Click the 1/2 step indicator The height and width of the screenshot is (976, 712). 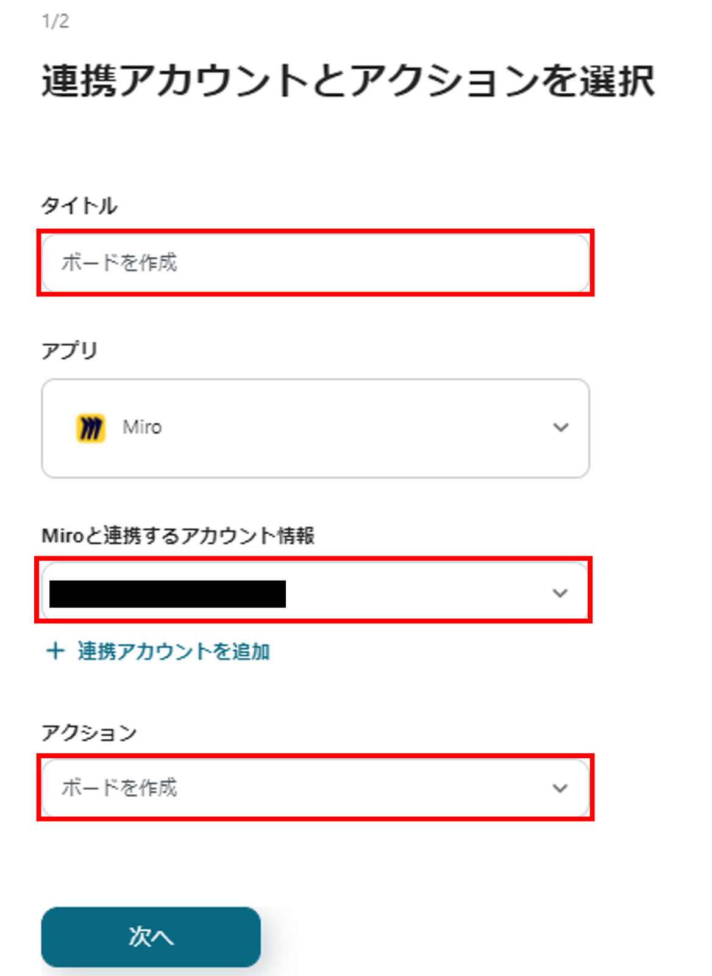[55, 22]
